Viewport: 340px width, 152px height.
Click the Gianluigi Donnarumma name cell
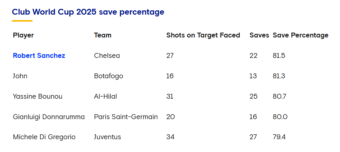pos(49,117)
